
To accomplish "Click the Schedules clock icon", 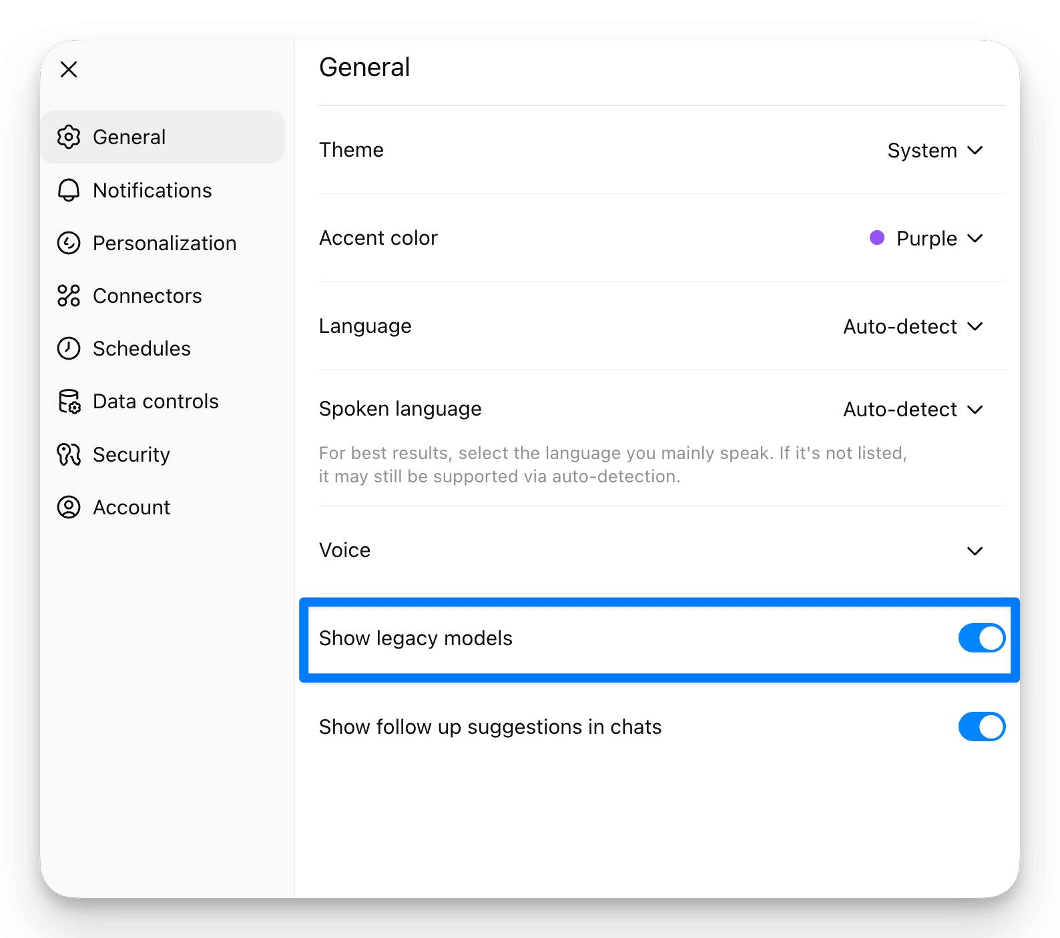I will (x=69, y=348).
